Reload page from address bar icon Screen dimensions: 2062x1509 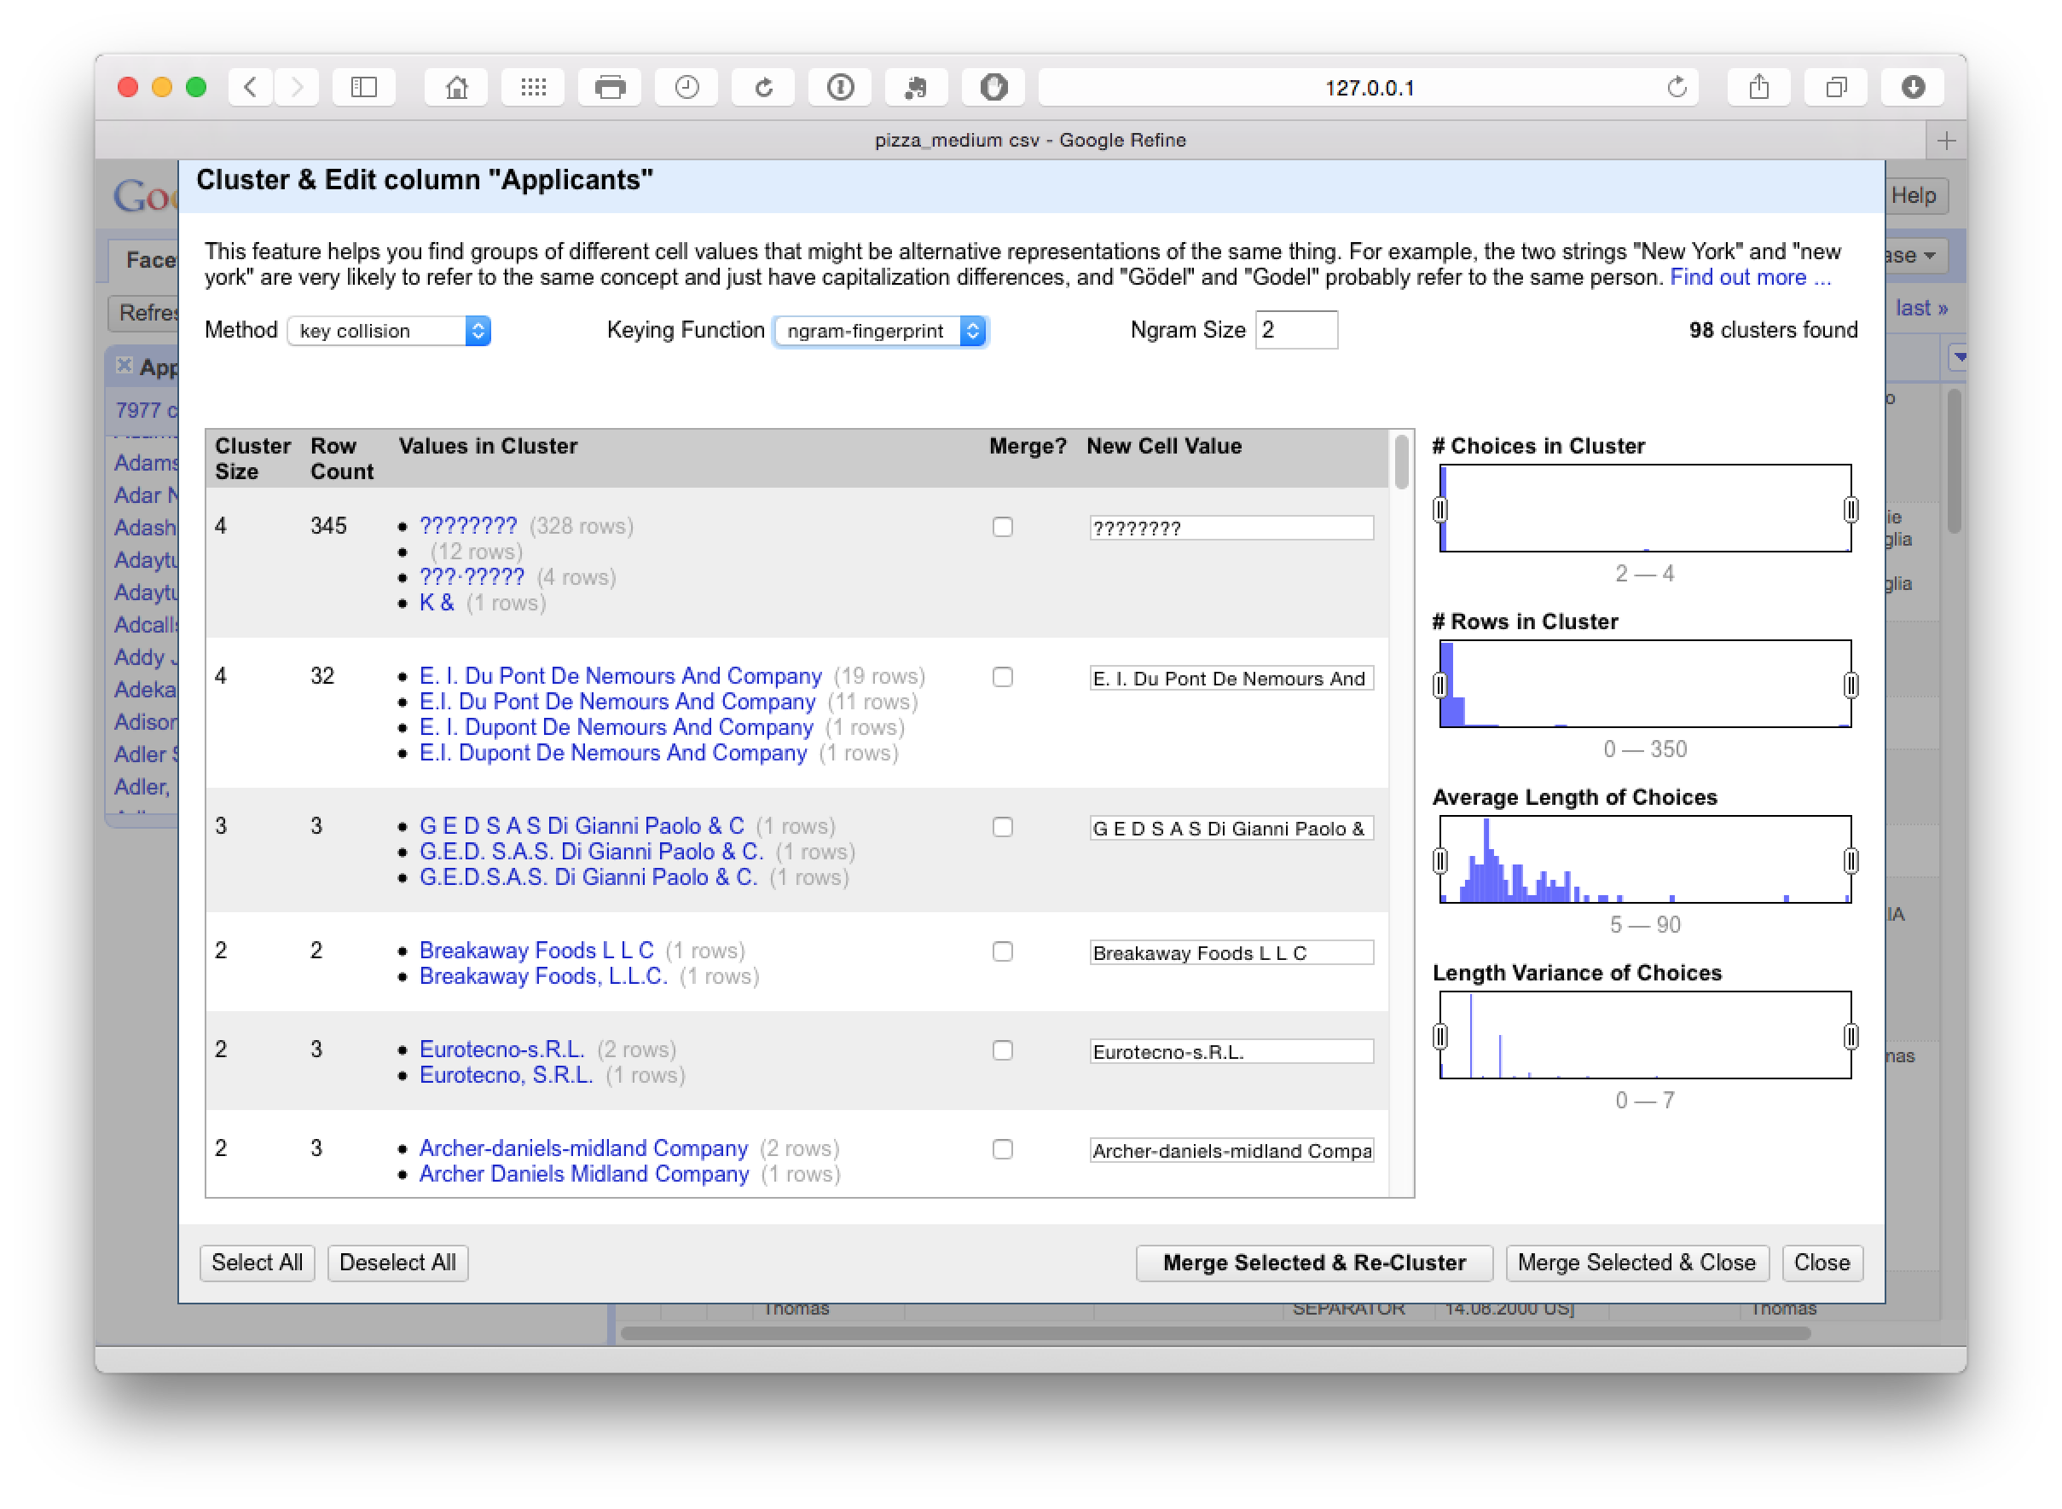(1677, 88)
